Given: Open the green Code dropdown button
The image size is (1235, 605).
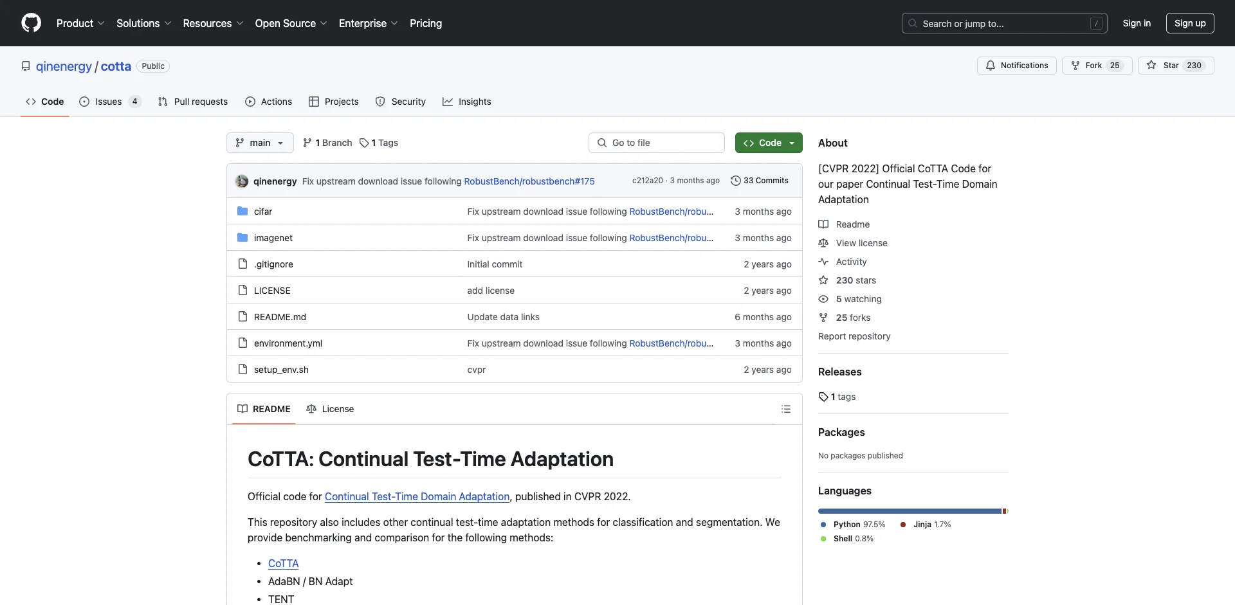Looking at the screenshot, I should tap(769, 143).
